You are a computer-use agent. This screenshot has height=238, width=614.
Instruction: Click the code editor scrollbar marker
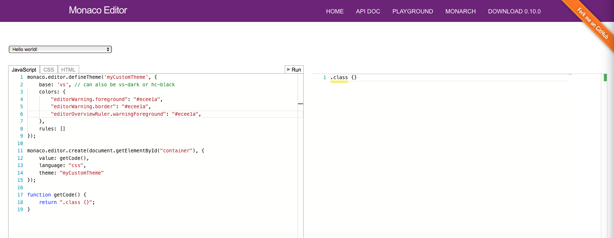300,104
